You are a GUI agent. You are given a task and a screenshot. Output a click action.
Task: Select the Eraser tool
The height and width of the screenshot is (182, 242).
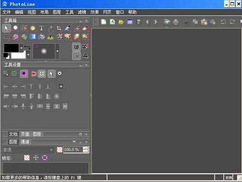click(x=85, y=28)
